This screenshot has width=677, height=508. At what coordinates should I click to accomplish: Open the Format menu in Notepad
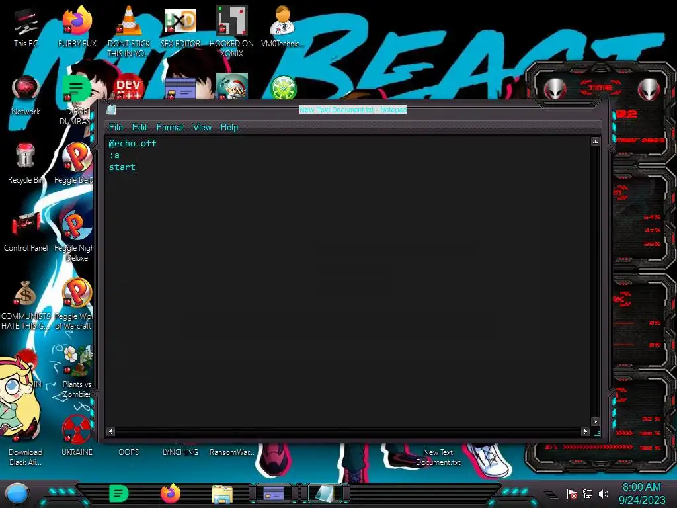click(x=170, y=128)
